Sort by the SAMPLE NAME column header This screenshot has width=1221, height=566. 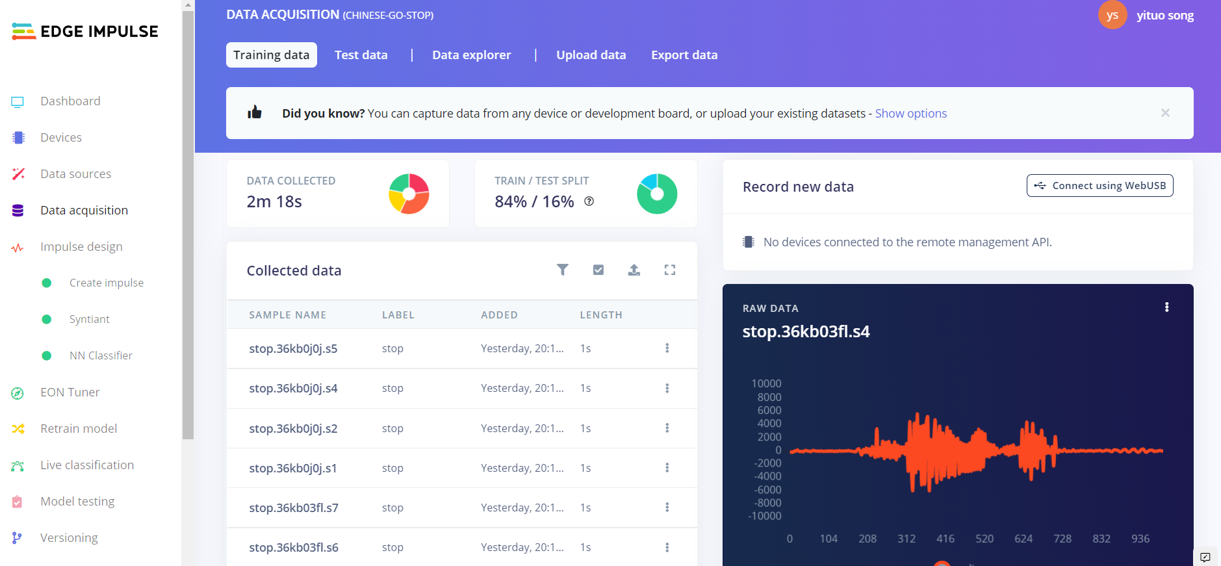point(287,315)
